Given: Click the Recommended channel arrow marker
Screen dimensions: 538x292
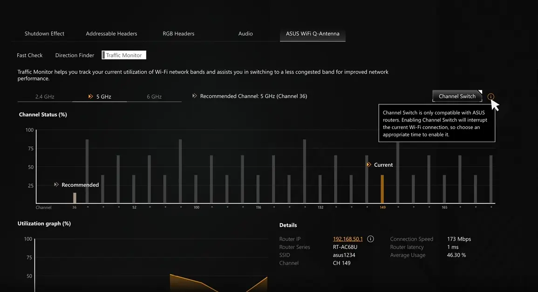Looking at the screenshot, I should (x=57, y=185).
